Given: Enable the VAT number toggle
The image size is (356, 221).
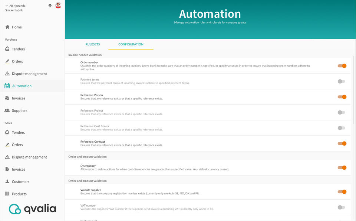Looking at the screenshot, I should (x=341, y=207).
